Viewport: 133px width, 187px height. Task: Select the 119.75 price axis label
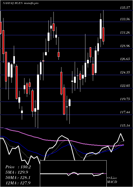[x=125, y=99]
